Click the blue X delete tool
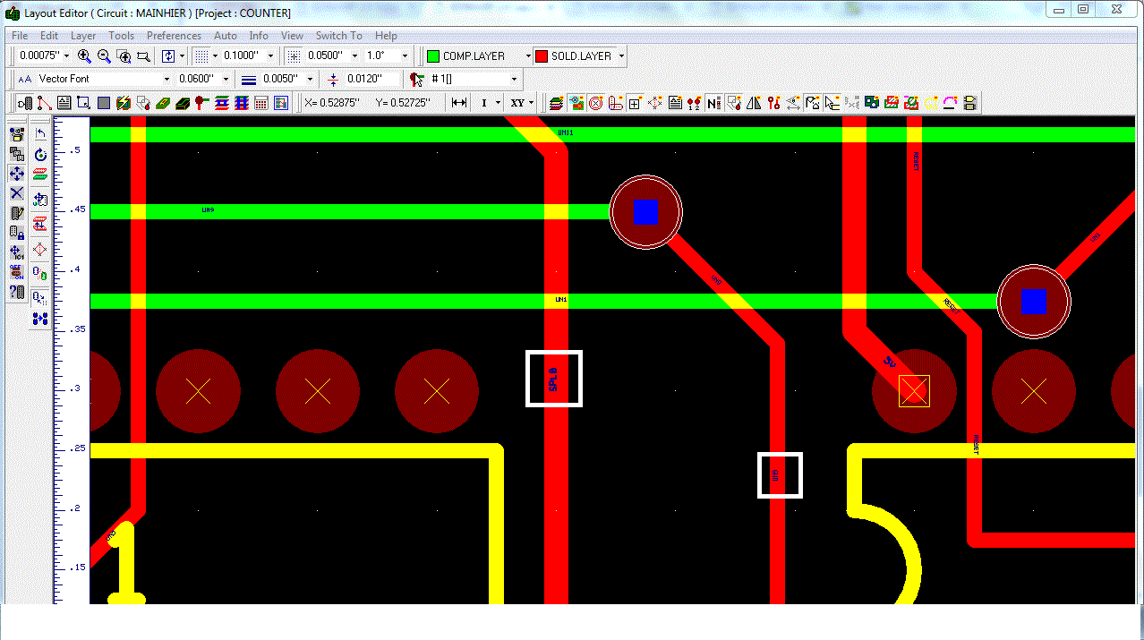1144x640 pixels. click(x=17, y=193)
